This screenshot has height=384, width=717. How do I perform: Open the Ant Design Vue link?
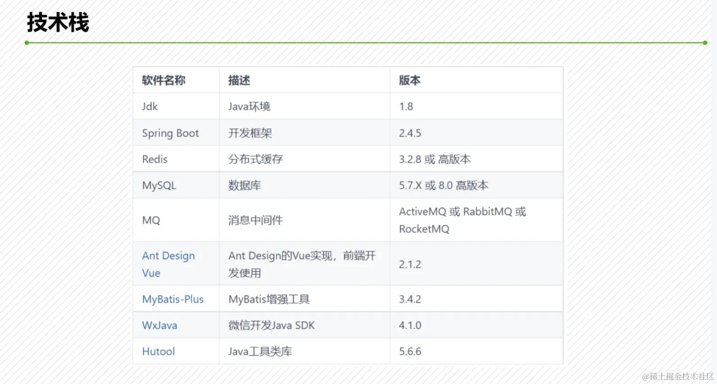pos(168,264)
